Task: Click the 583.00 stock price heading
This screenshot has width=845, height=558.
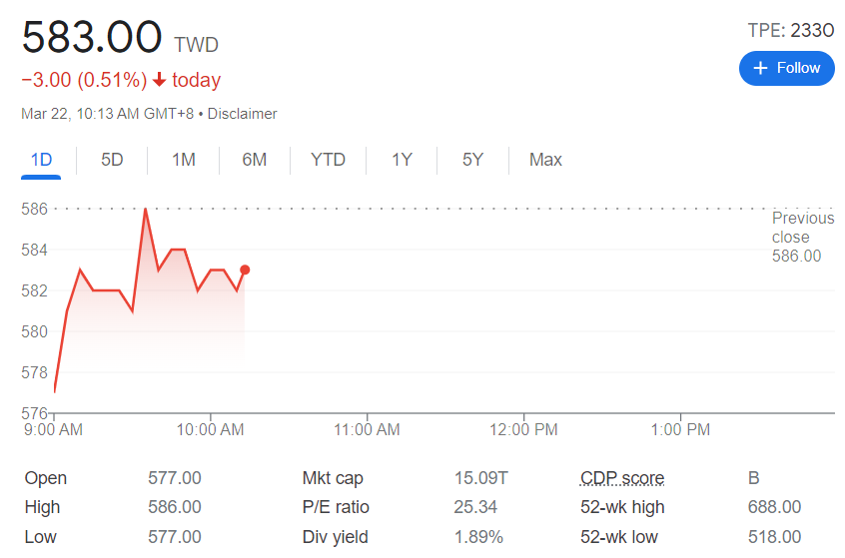Action: tap(92, 38)
